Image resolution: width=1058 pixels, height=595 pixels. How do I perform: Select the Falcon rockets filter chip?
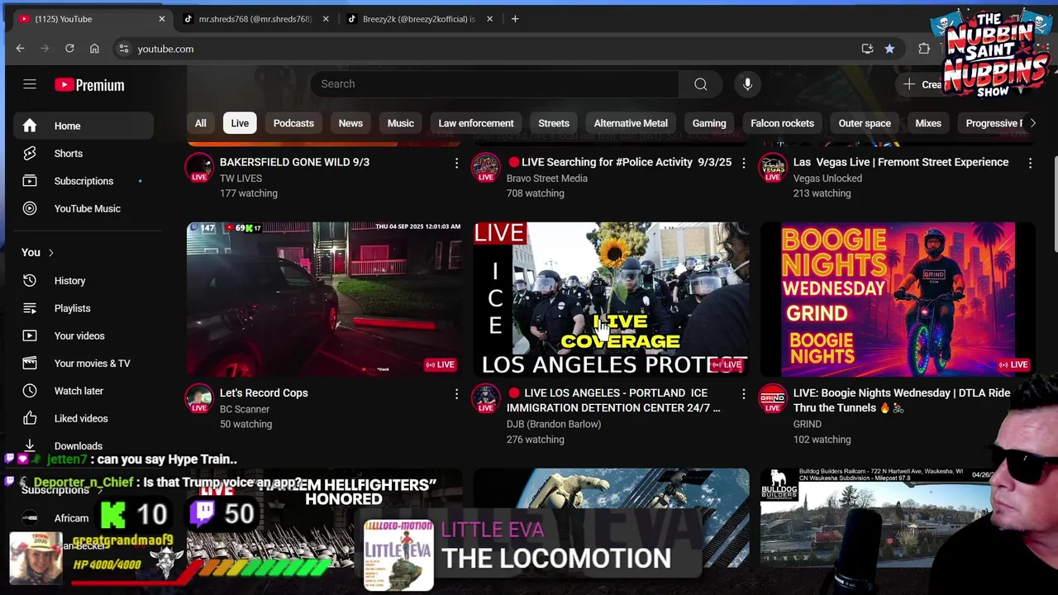tap(782, 123)
